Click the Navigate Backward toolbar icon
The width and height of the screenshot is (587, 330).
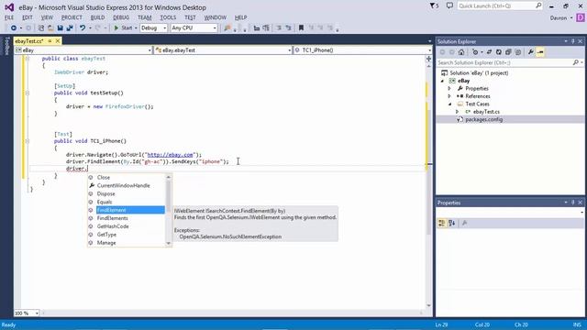click(x=14, y=28)
